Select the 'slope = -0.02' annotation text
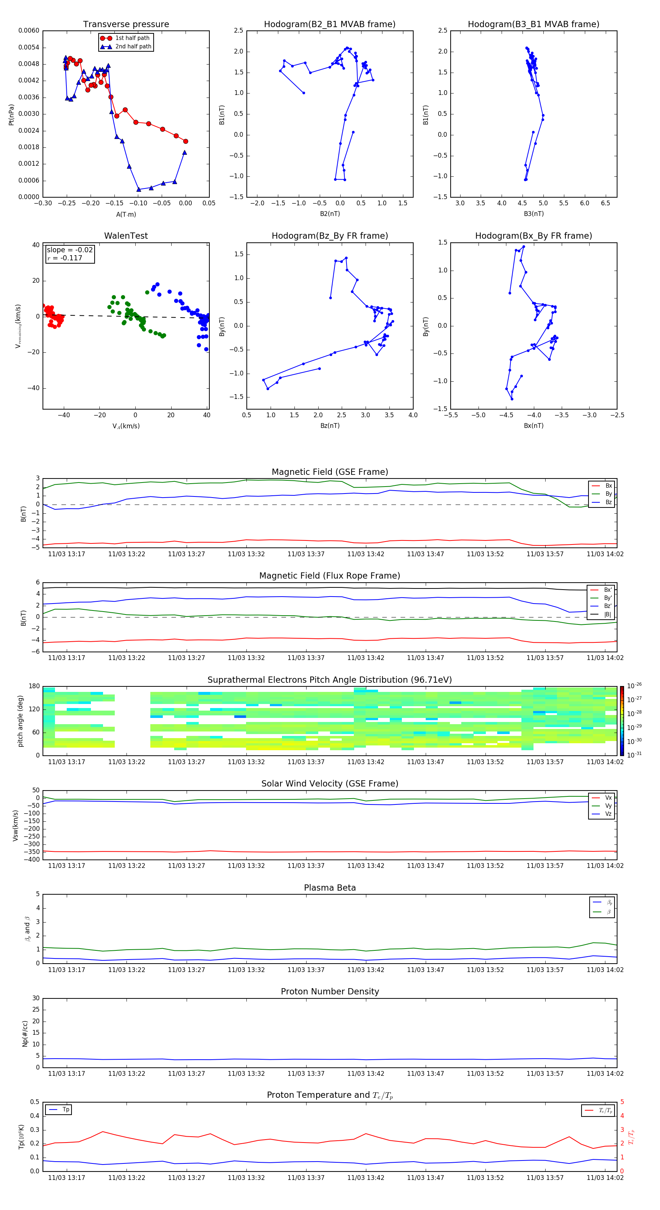 click(70, 250)
